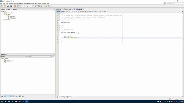
Task: Open the Debug menu
Action: tap(28, 3)
